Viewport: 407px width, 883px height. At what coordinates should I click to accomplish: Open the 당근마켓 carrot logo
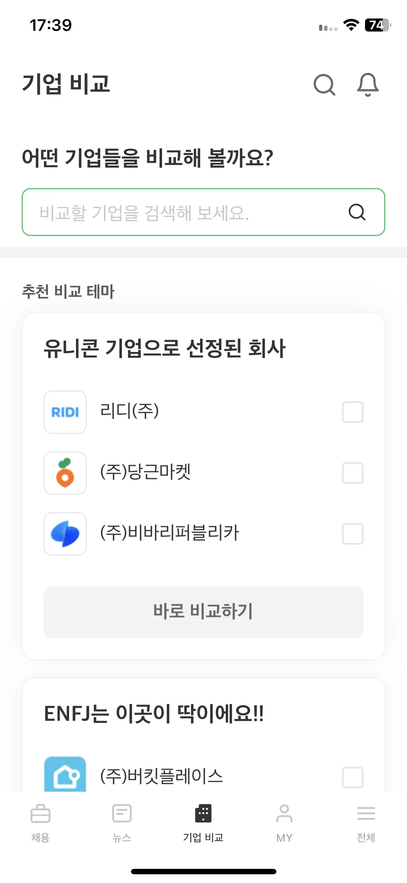click(x=65, y=473)
